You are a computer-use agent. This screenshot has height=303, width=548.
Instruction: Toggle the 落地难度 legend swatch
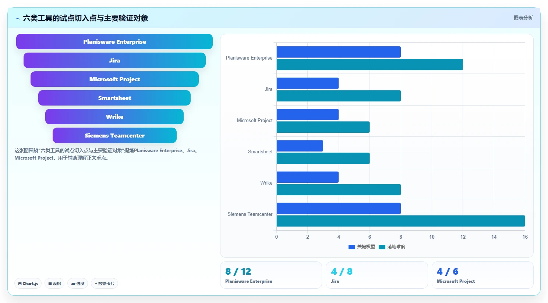(x=382, y=247)
